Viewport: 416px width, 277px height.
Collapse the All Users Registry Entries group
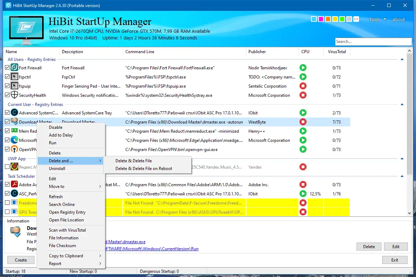[402, 59]
